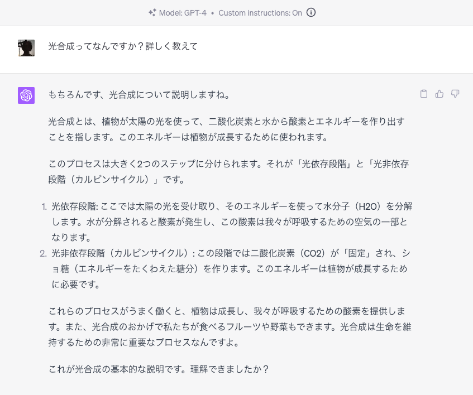The image size is (473, 395).
Task: Click the paragraph beginning 光合成とは
Action: coord(227,129)
